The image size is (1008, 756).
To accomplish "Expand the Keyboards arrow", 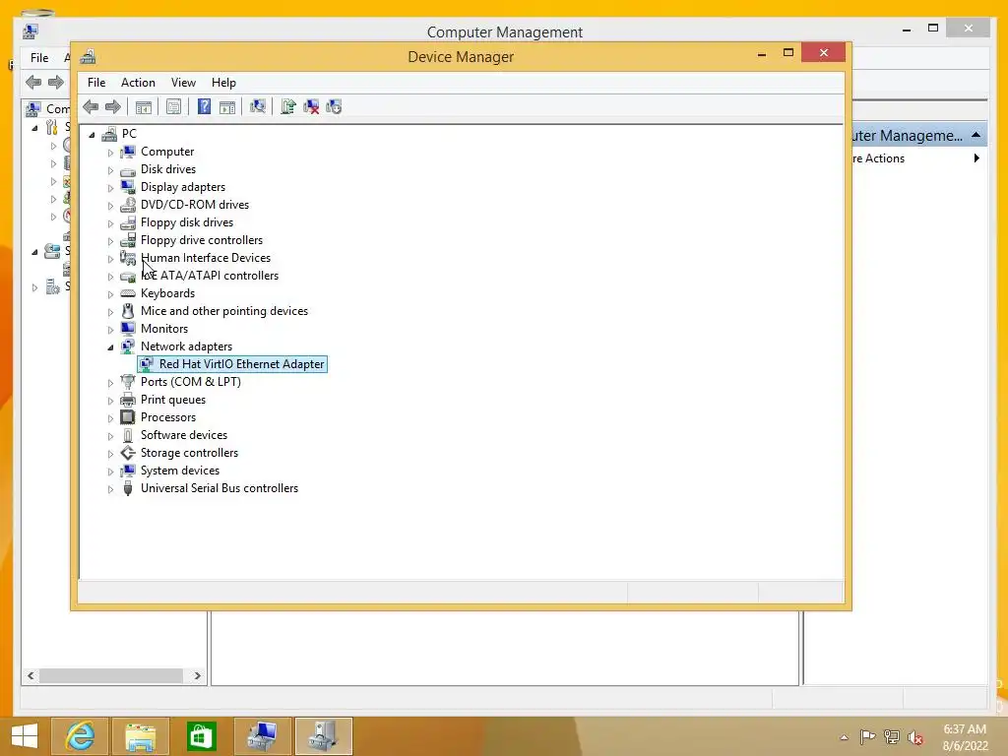I will tap(110, 294).
